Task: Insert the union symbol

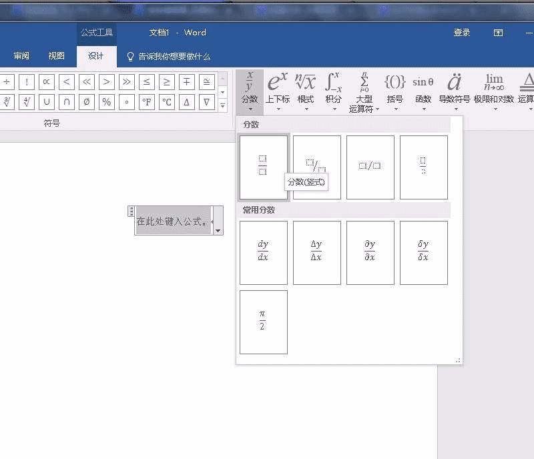Action: pos(47,102)
